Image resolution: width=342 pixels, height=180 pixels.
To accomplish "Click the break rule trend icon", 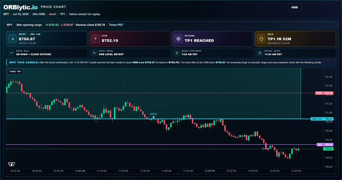I will click(x=11, y=53).
